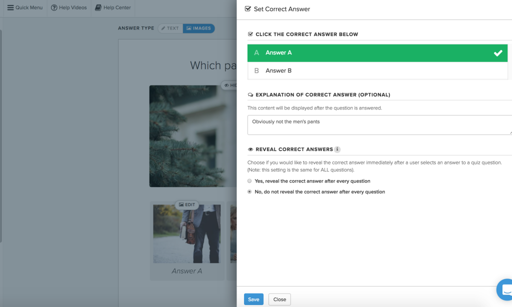The height and width of the screenshot is (307, 512).
Task: Click the Help Center book icon
Action: click(98, 7)
